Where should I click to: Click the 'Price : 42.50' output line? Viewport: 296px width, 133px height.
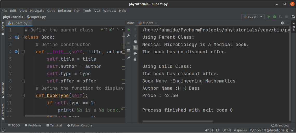point(160,95)
